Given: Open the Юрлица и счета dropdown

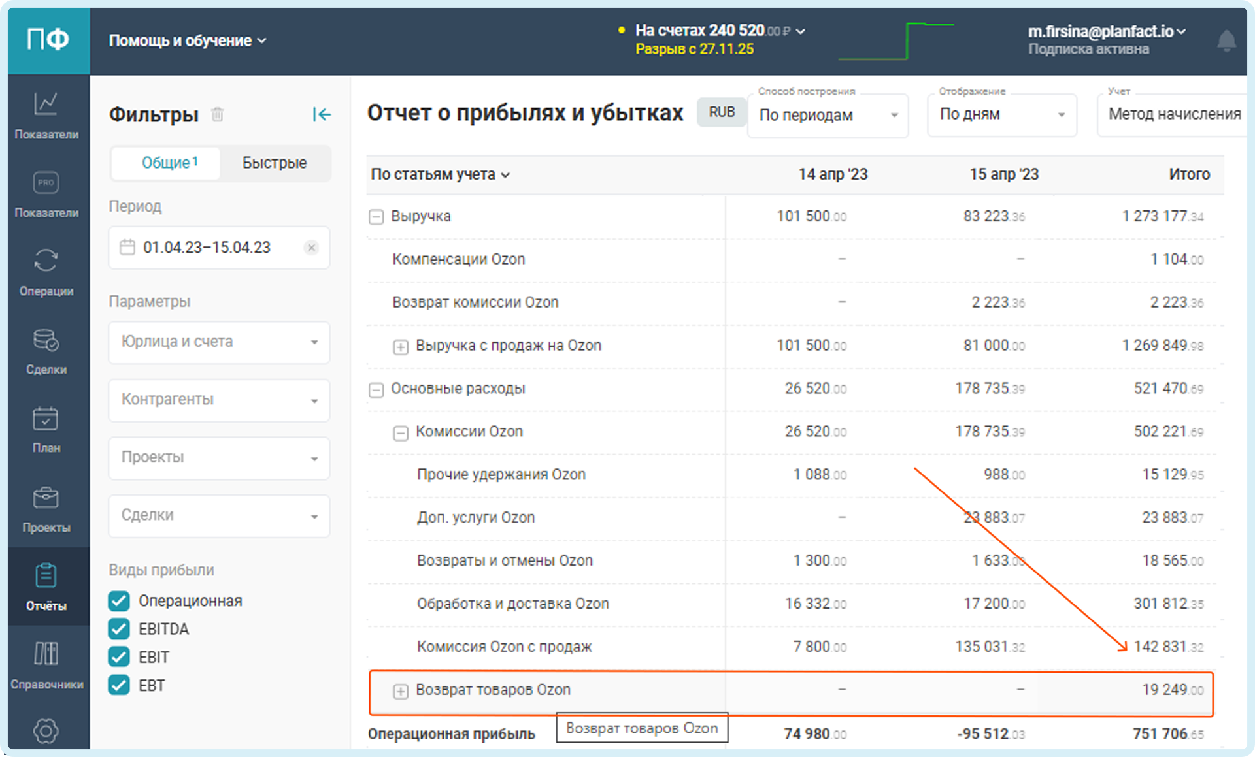Looking at the screenshot, I should (219, 342).
